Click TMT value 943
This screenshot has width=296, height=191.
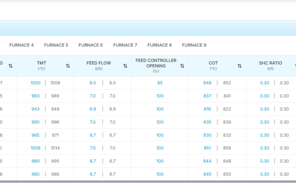(36, 109)
